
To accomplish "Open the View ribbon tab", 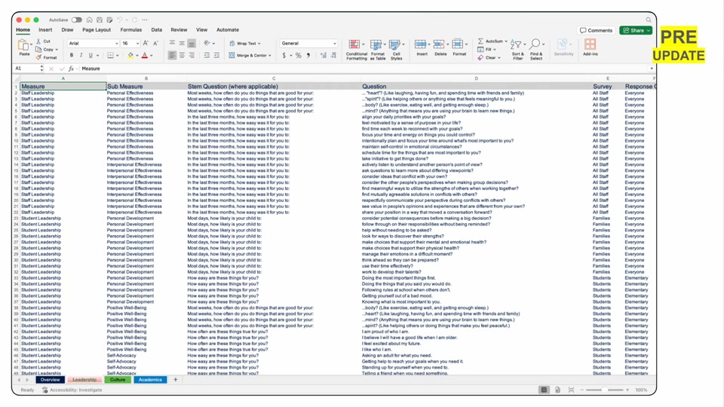I will click(202, 29).
